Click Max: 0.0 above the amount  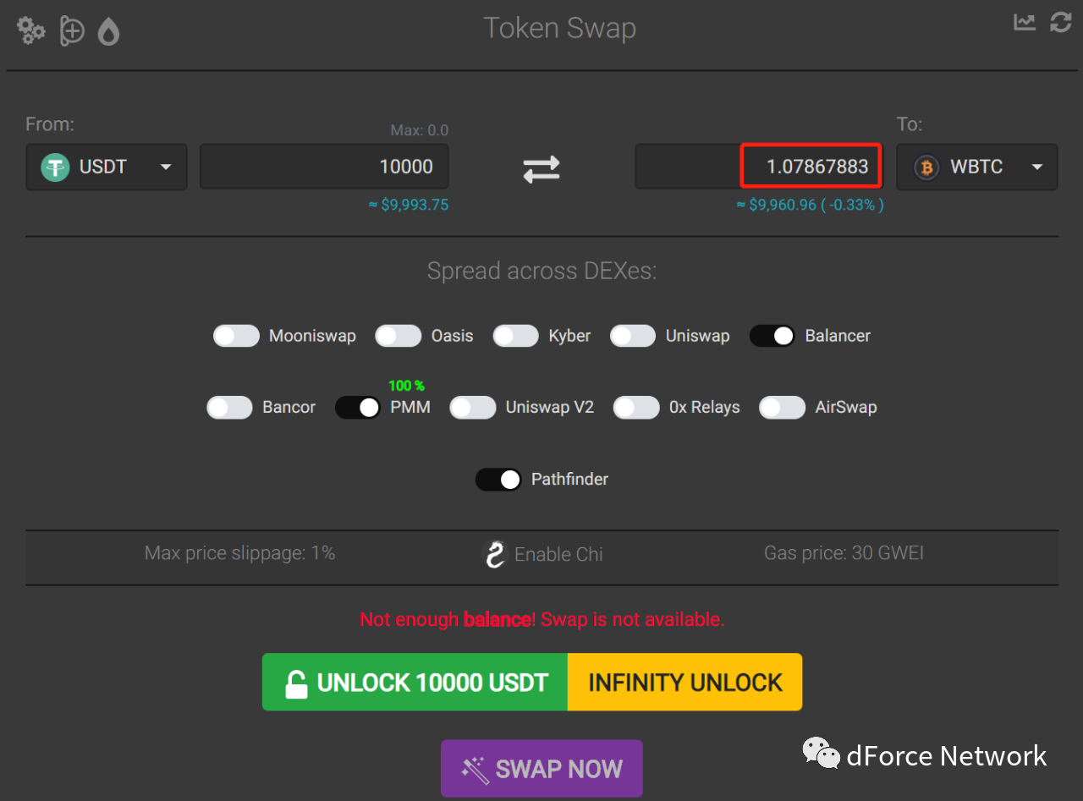coord(420,130)
